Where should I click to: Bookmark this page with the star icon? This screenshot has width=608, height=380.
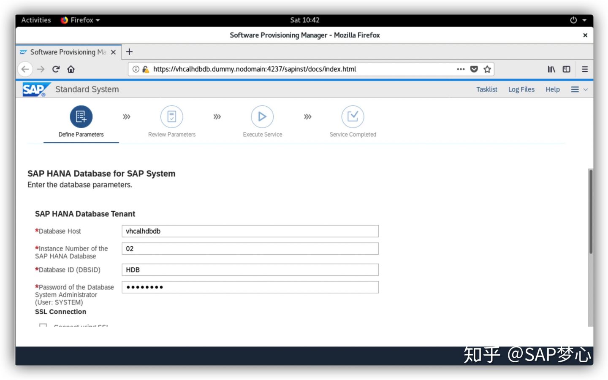pos(487,69)
